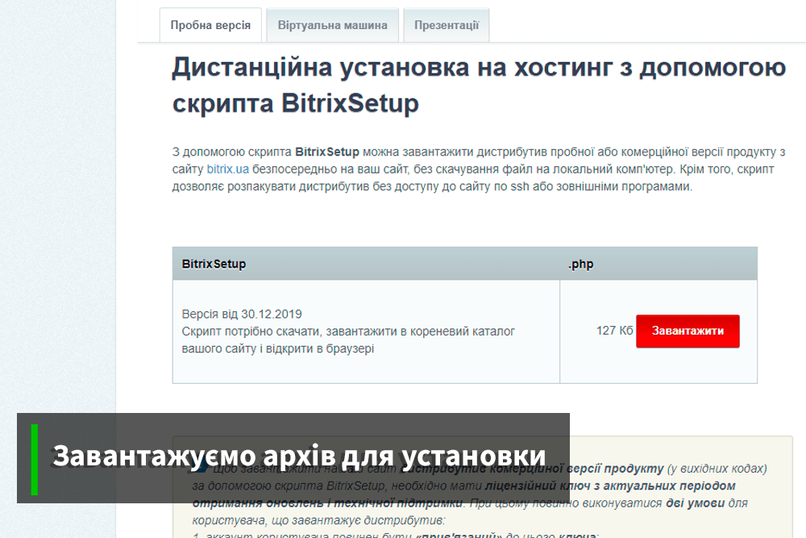Follow the bitrix.ua link
The height and width of the screenshot is (538, 806).
(228, 169)
